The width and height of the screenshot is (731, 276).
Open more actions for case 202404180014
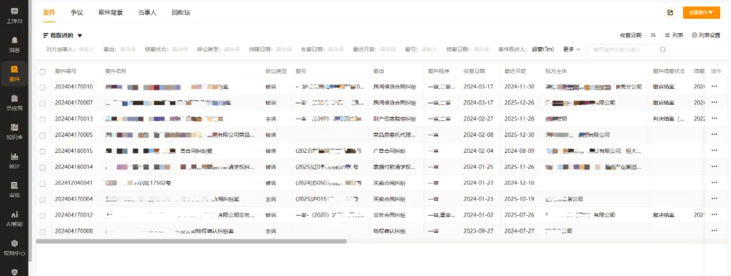[x=714, y=167]
